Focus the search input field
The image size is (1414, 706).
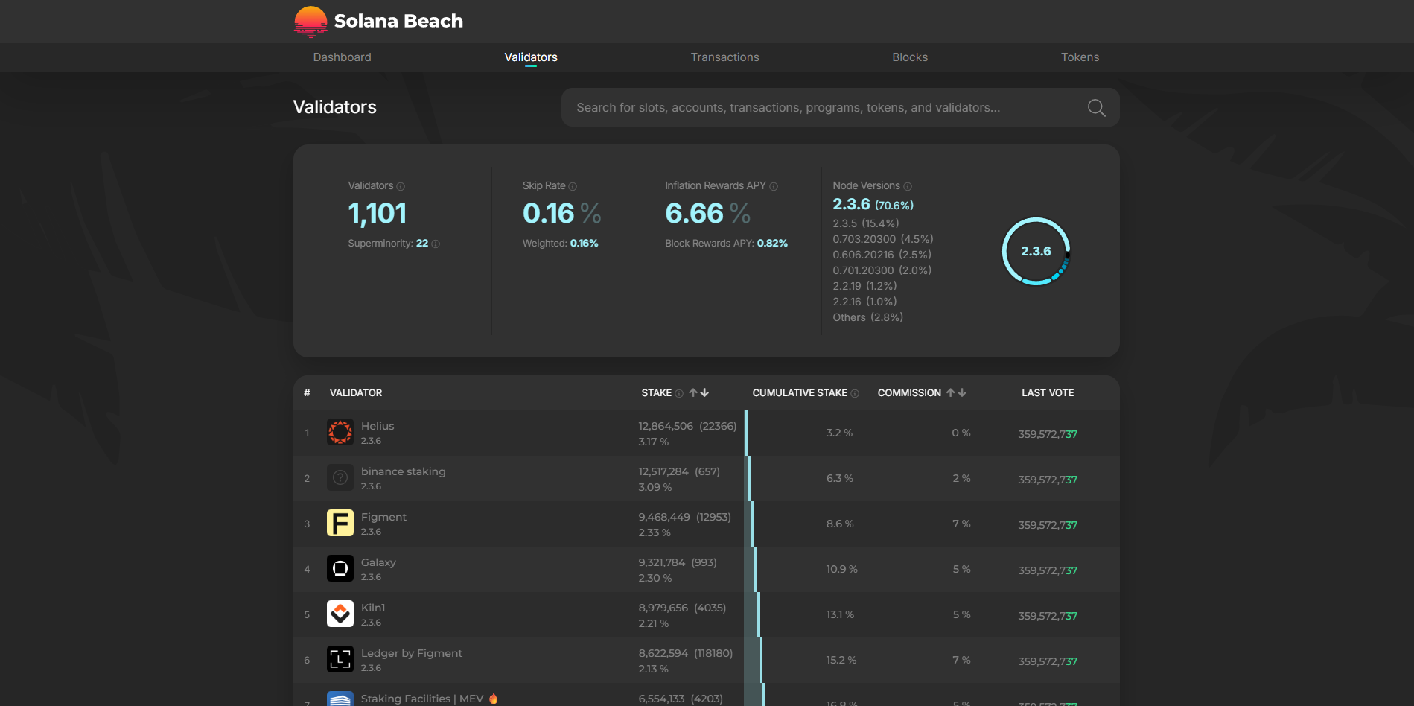[x=819, y=108]
